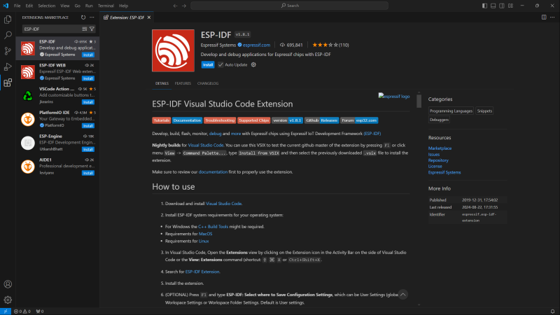Image resolution: width=560 pixels, height=315 pixels.
Task: Split the editor to the right
Action: click(544, 17)
